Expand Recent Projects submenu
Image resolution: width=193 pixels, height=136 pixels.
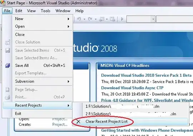[x=38, y=105]
